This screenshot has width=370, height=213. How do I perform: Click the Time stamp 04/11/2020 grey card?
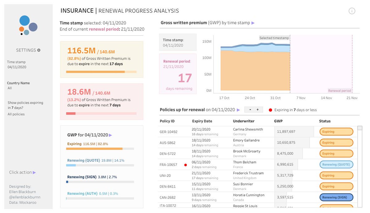178,42
